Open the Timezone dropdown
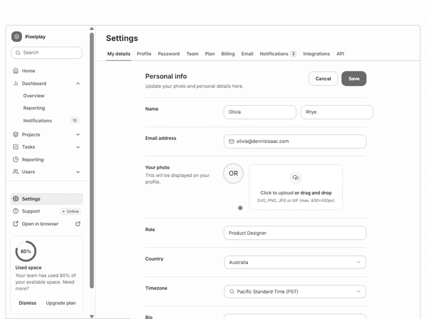Screen dimensions: 426x319 (x=295, y=292)
